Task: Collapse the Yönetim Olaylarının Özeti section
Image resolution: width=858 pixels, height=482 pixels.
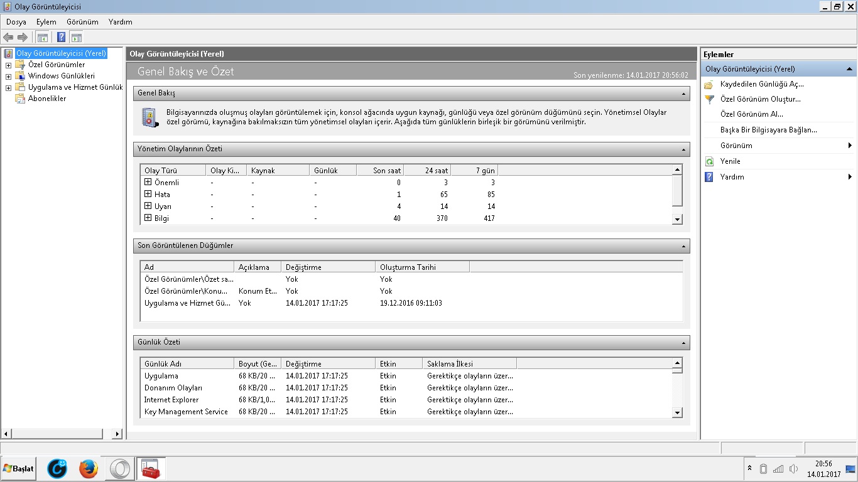Action: click(x=683, y=149)
